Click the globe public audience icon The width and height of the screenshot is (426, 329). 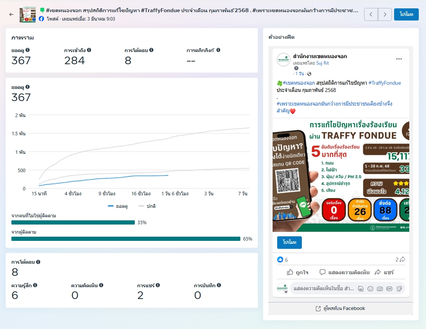[309, 74]
